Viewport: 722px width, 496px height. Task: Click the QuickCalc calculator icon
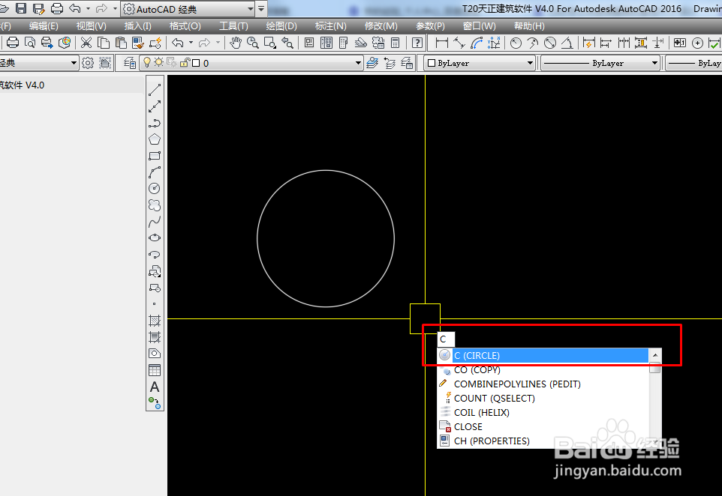395,43
